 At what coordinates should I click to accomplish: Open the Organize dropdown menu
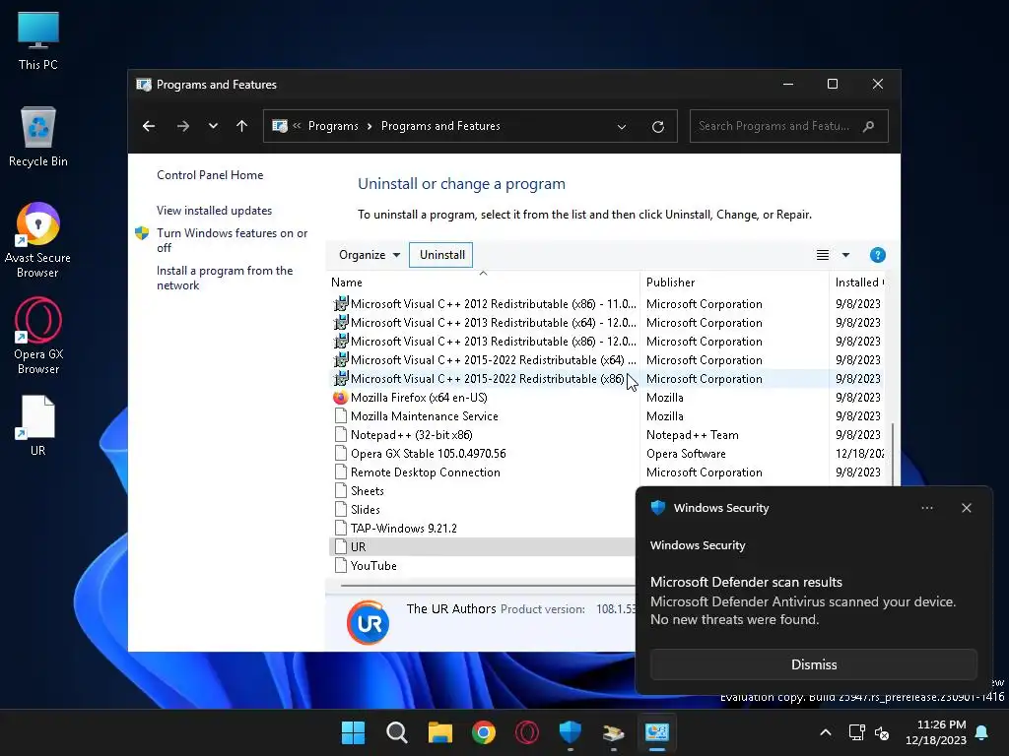click(x=370, y=255)
